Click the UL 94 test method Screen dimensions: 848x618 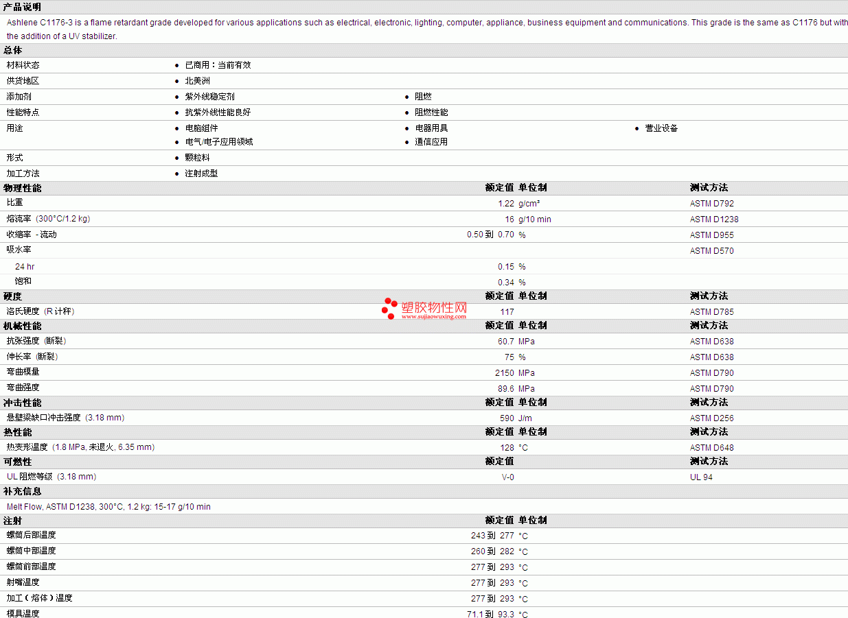point(702,477)
